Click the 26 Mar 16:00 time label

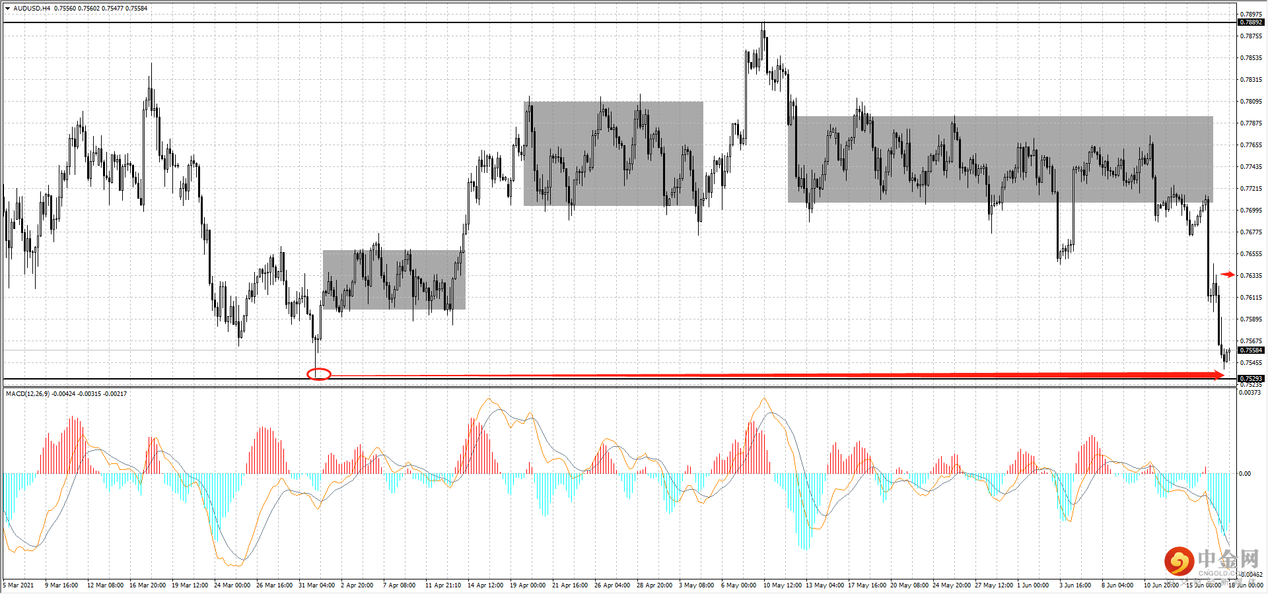[275, 585]
